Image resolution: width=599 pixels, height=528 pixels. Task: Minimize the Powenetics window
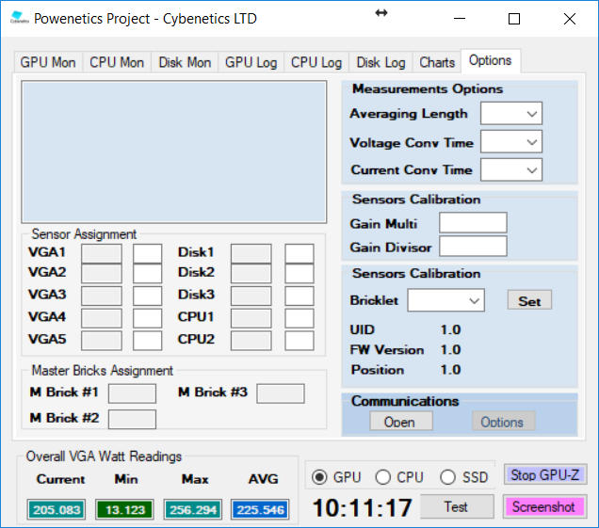460,19
